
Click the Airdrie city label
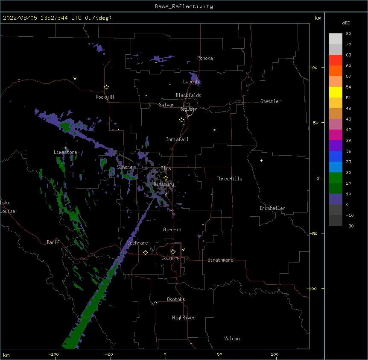click(172, 230)
